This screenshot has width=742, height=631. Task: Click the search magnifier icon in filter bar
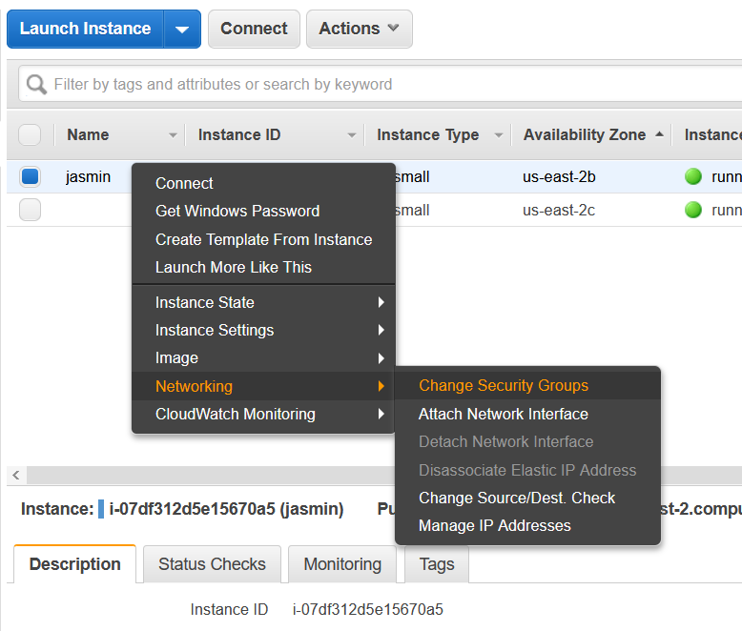[x=37, y=85]
